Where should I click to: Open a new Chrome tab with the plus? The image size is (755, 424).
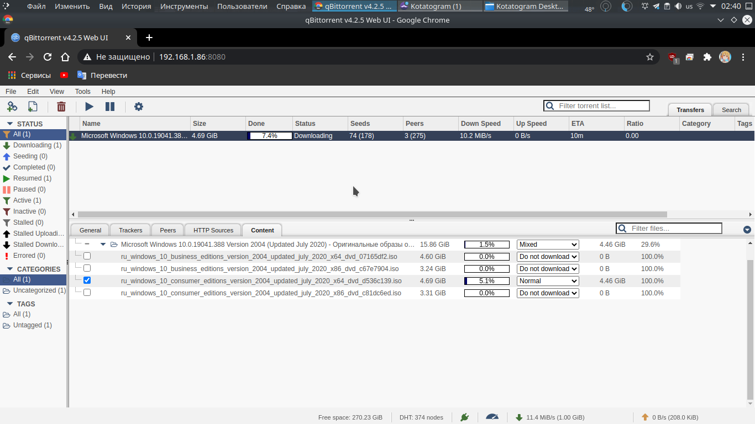[x=149, y=38]
